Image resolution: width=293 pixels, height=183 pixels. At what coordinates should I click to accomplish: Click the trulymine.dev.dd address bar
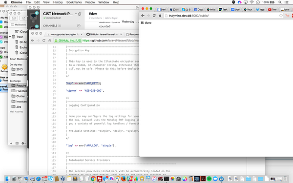pyautogui.click(x=221, y=16)
